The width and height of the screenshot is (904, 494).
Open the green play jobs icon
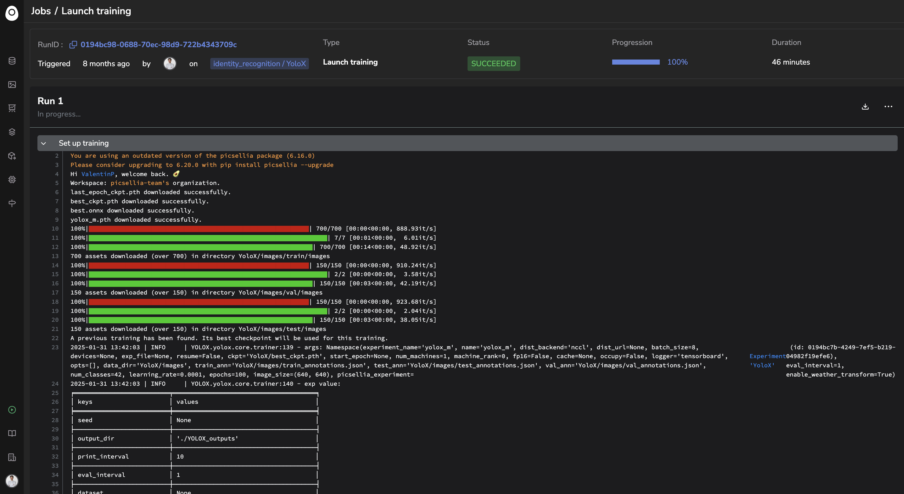click(12, 409)
